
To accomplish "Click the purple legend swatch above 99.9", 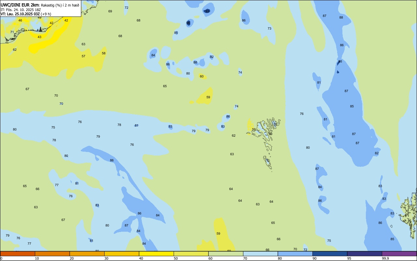I will (399, 254).
